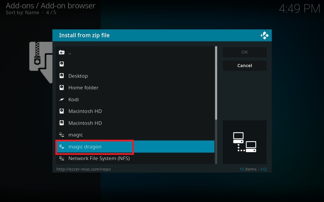324x202 pixels.
Task: Click the Home folder drive icon
Action: pyautogui.click(x=61, y=88)
